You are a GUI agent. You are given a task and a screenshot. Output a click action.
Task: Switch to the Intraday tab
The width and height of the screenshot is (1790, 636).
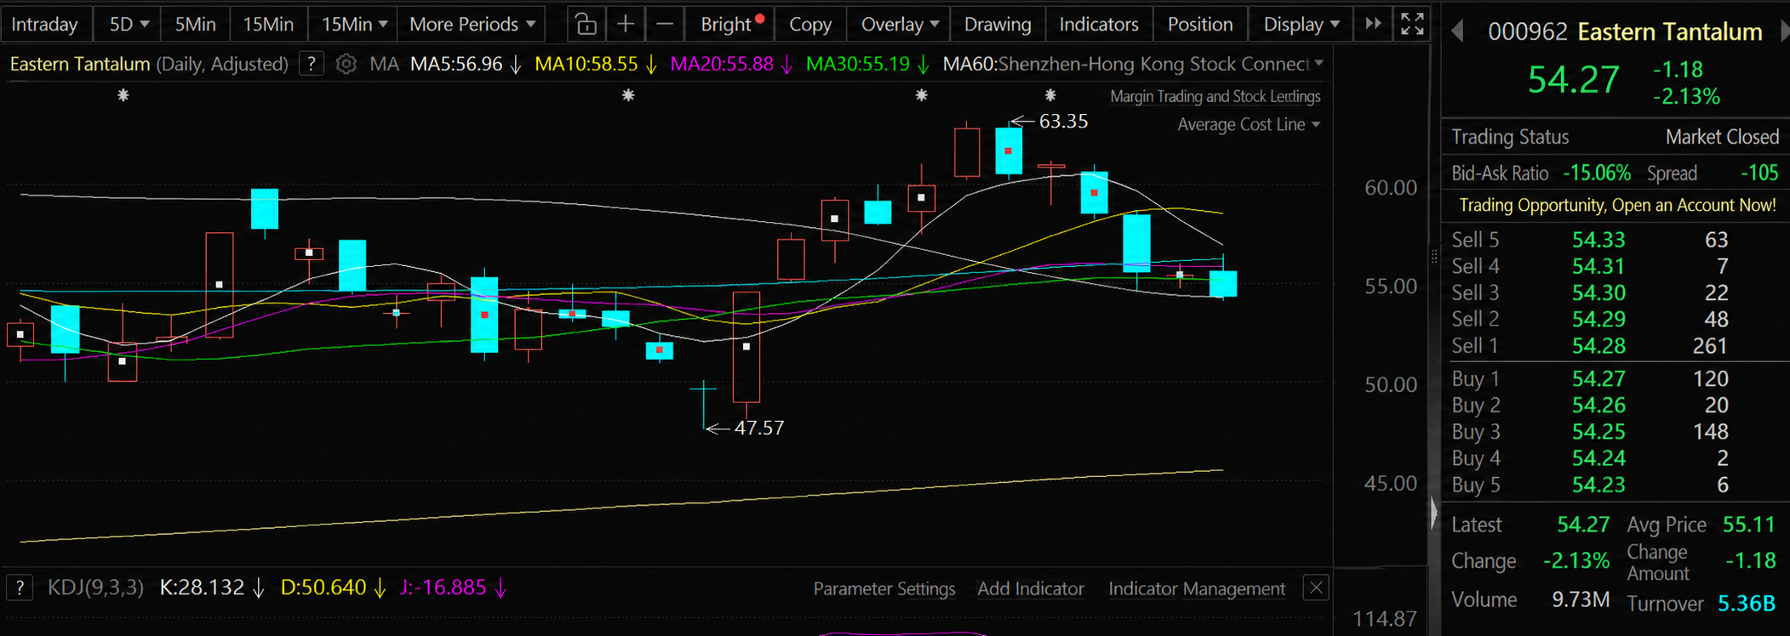coord(44,24)
